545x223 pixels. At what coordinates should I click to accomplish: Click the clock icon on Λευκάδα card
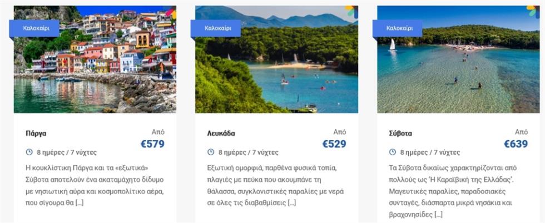pos(211,152)
